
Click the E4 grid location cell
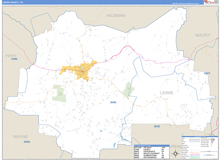[163, 152]
